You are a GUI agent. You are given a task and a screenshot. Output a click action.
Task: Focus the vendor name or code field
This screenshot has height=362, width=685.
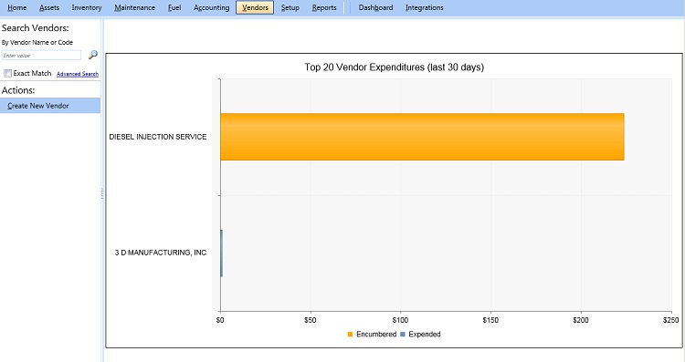click(x=41, y=56)
